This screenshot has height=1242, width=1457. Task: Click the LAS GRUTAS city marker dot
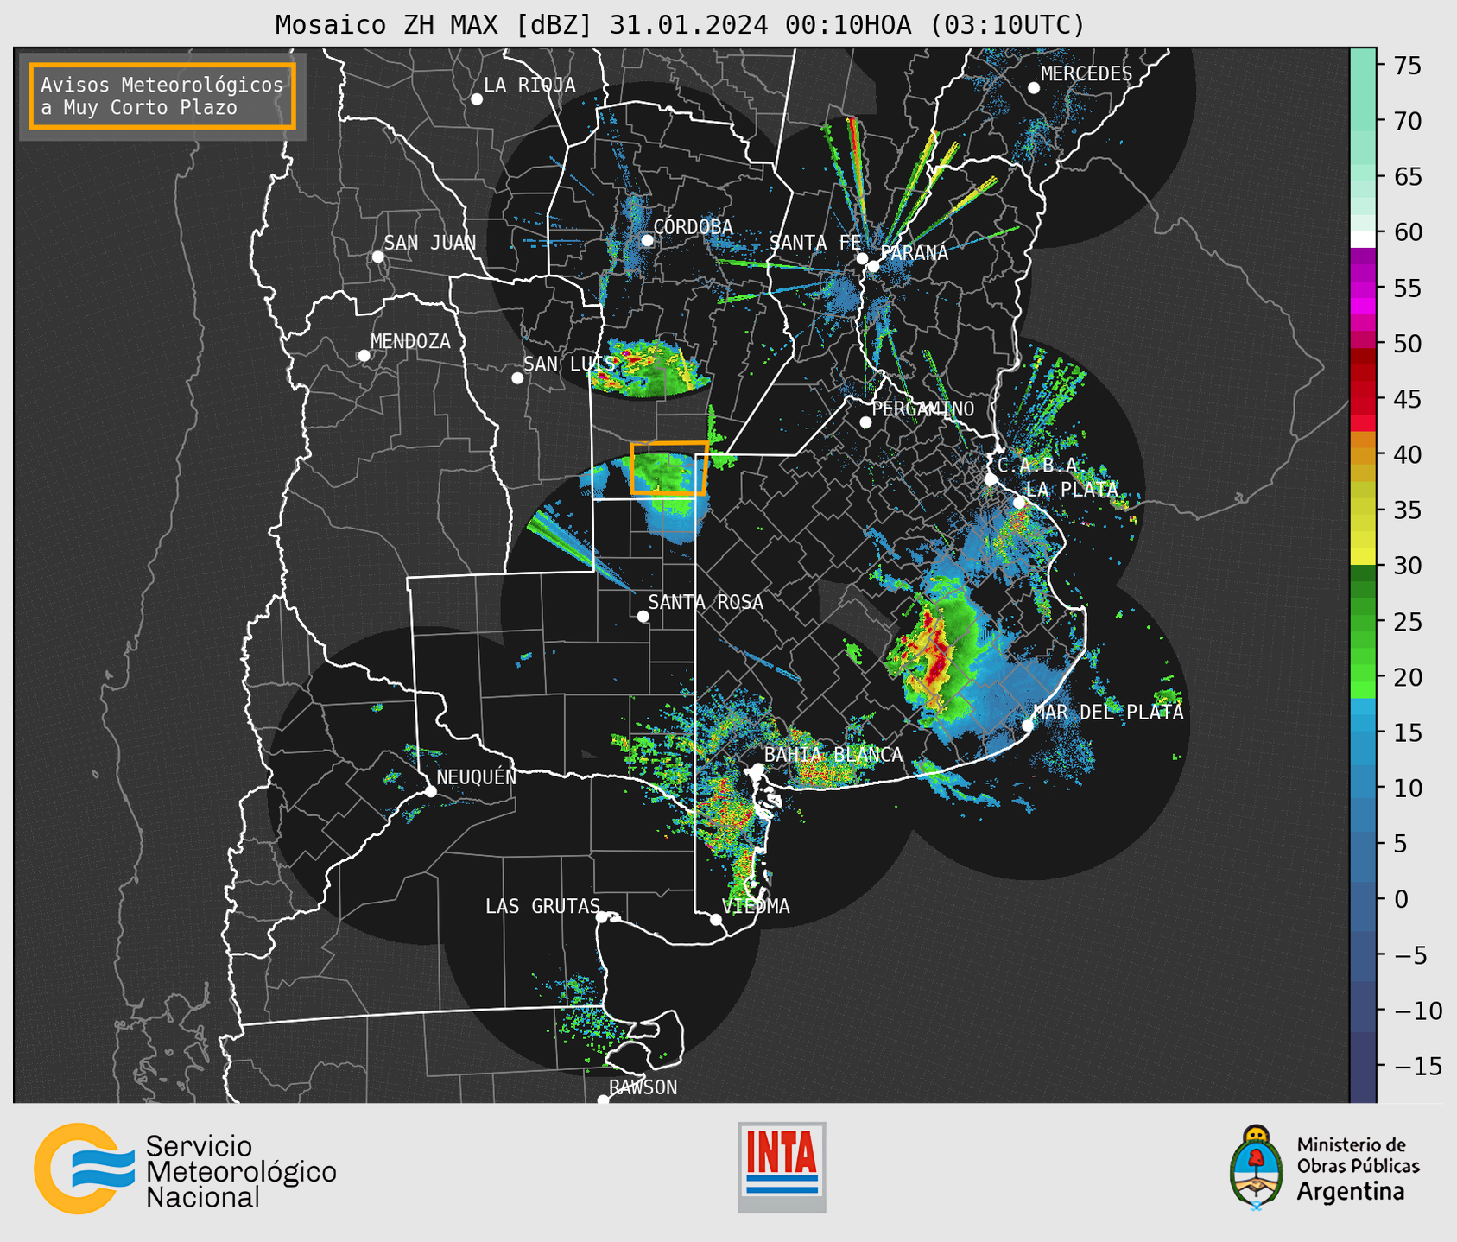pos(602,917)
